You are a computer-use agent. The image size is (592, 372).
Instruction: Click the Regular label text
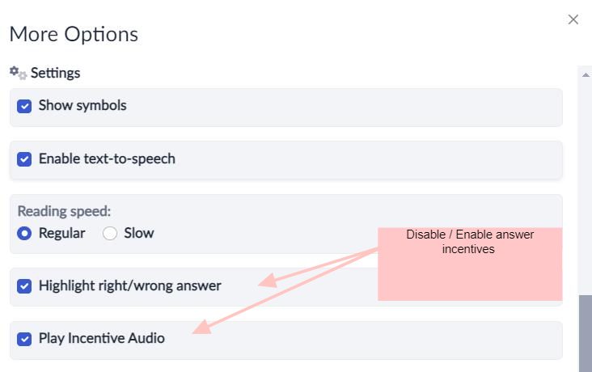coord(62,234)
